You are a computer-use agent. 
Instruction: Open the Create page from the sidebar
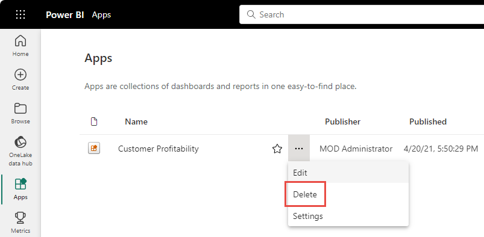coord(20,79)
